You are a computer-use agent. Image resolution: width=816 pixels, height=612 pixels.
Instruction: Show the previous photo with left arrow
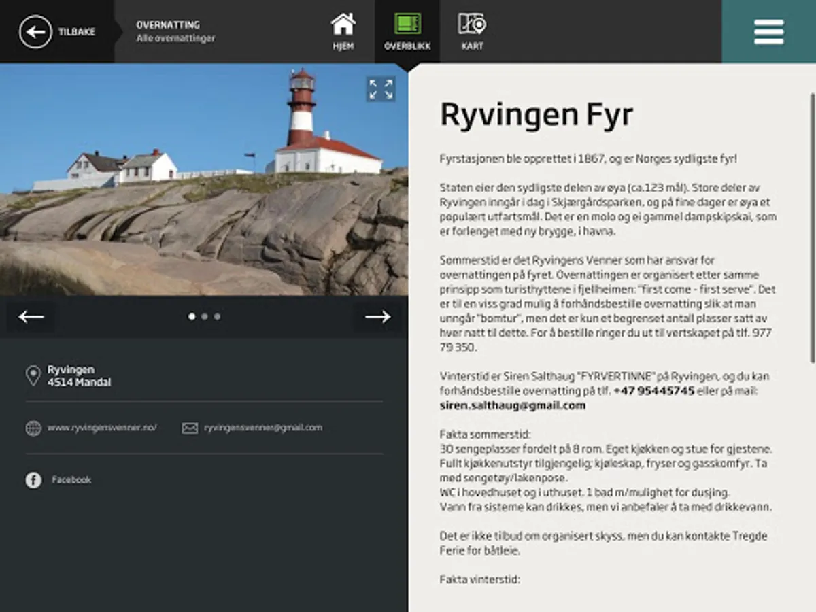(x=31, y=316)
